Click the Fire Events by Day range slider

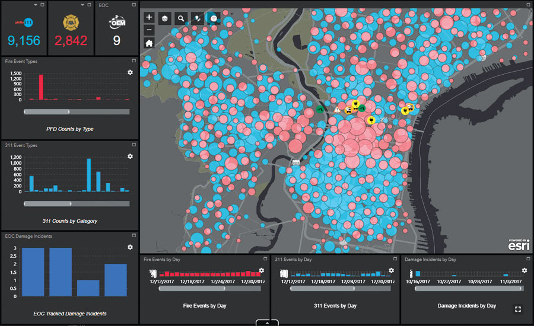pos(209,288)
